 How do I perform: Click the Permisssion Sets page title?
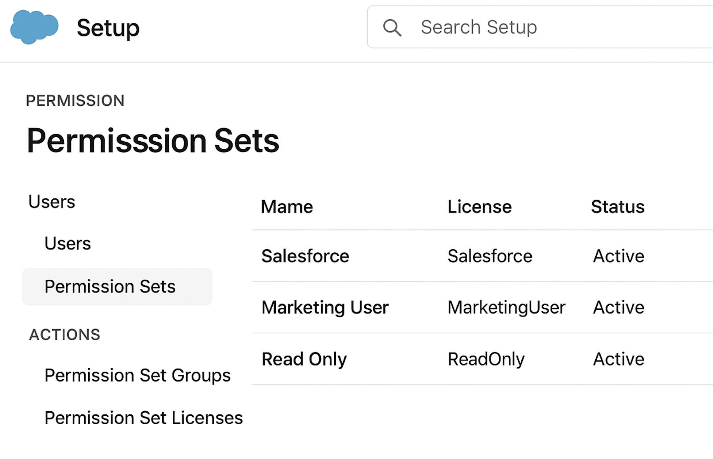(153, 140)
